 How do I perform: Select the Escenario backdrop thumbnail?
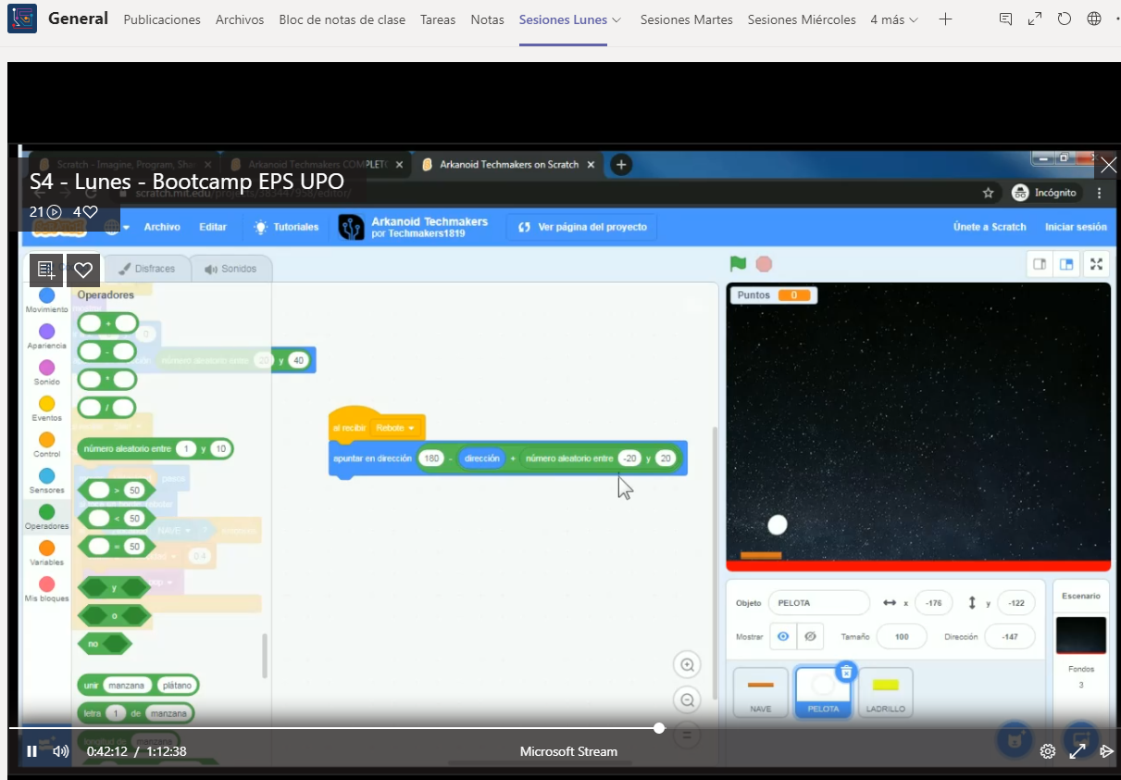1081,635
